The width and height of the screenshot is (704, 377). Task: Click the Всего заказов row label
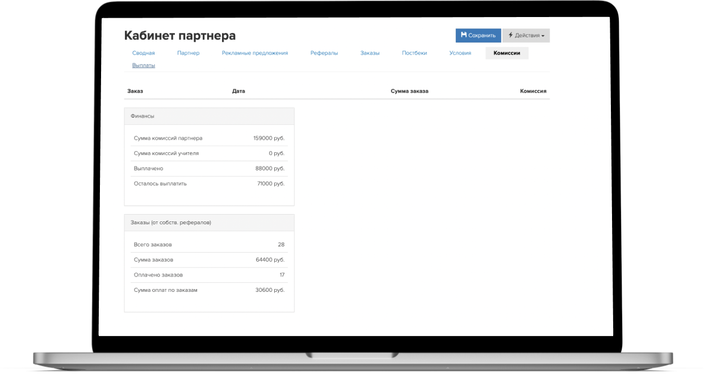click(153, 245)
